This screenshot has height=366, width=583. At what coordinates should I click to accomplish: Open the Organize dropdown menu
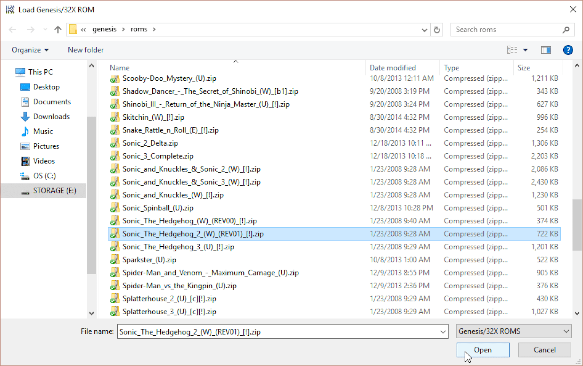pos(29,50)
